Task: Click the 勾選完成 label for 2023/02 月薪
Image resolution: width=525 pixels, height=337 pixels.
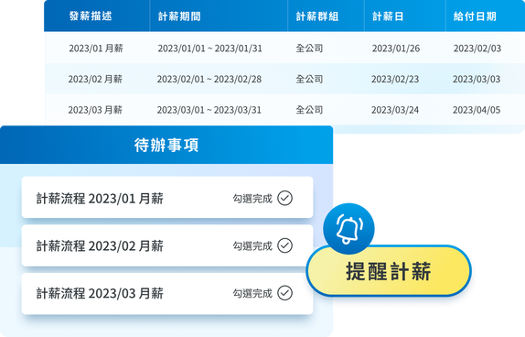Action: (x=252, y=246)
